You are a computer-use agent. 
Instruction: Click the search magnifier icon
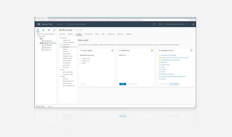click(68, 24)
